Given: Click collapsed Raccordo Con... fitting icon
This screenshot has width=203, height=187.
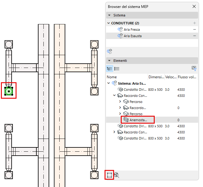Looking at the screenshot, I should [x=120, y=132].
